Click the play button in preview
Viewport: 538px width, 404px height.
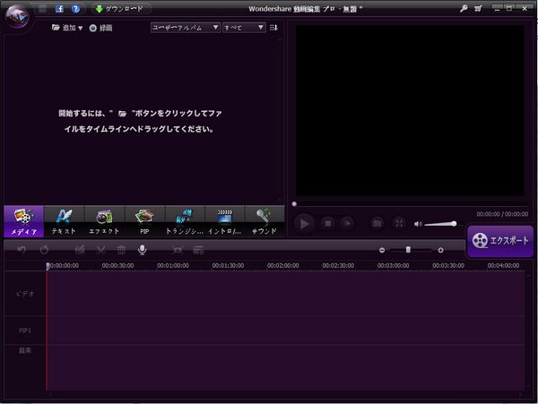point(304,224)
